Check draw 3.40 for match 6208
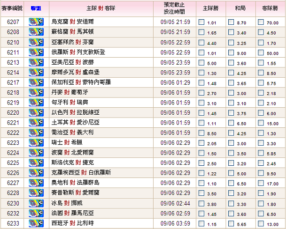 coord(231,32)
